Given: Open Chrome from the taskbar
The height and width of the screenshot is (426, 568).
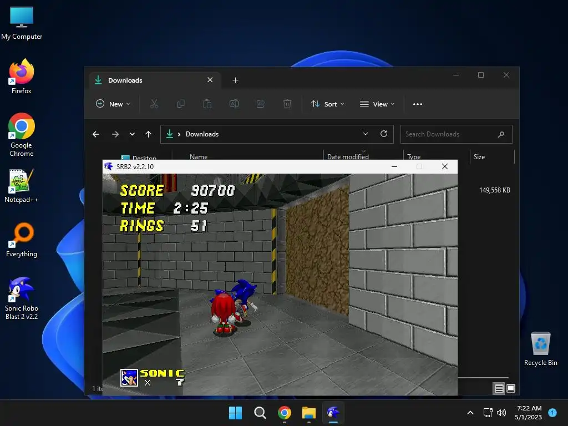Looking at the screenshot, I should point(285,413).
